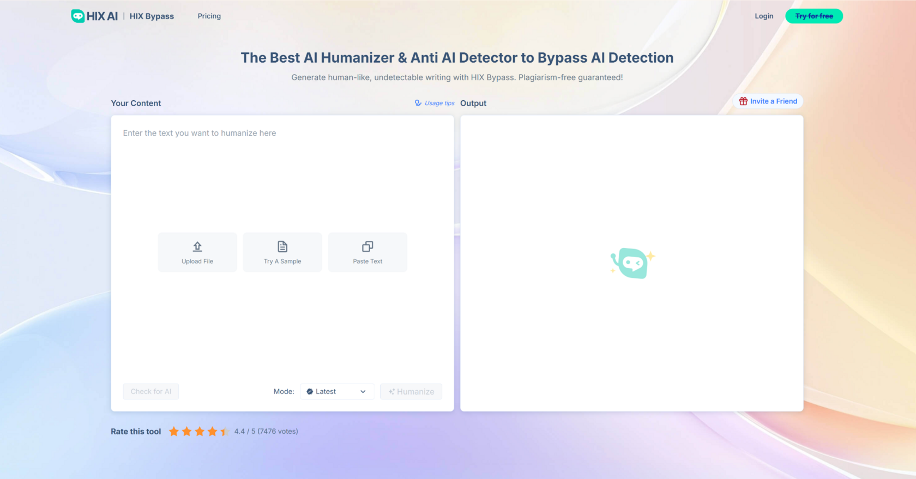Open the Mode dropdown showing Latest
Screen dimensions: 916x479
tap(337, 391)
